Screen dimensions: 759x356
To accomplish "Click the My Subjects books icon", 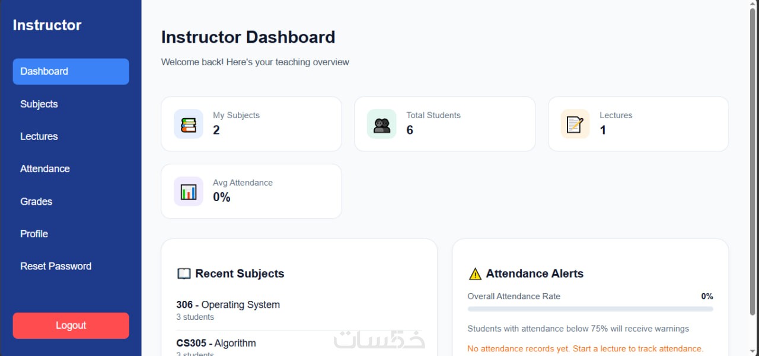I will point(189,124).
